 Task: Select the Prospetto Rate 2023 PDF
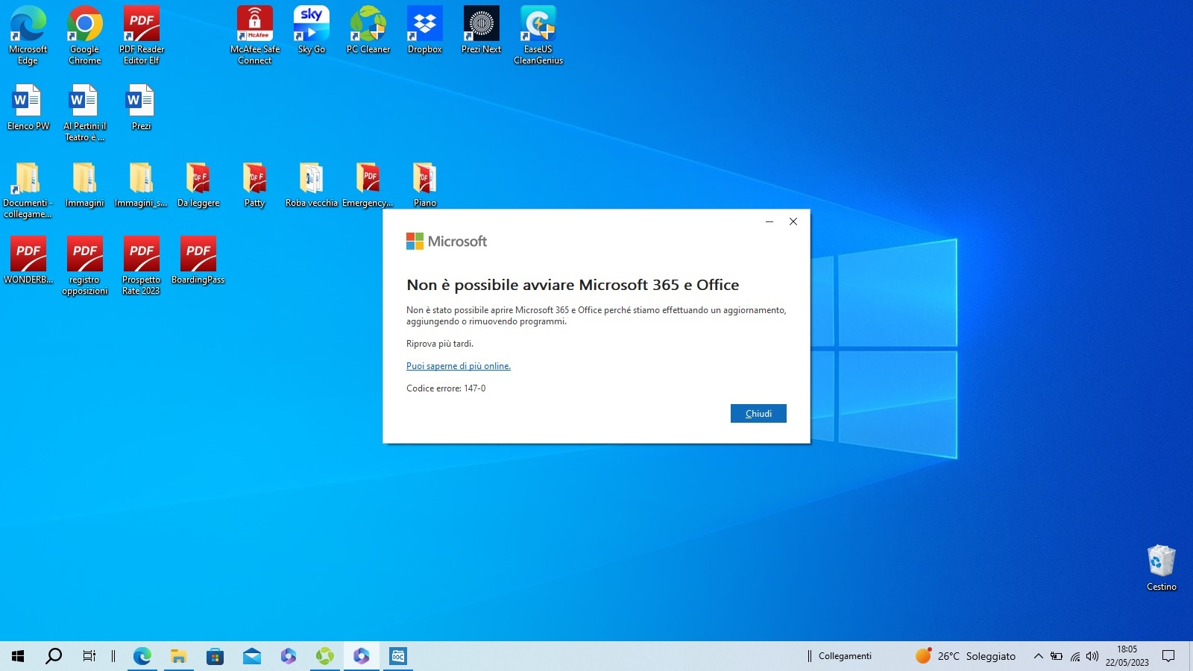(x=142, y=266)
